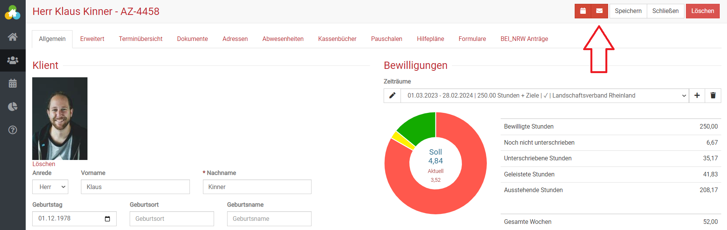Viewport: 727px width, 230px height.
Task: Switch to the Terminübersicht tab
Action: [x=140, y=39]
